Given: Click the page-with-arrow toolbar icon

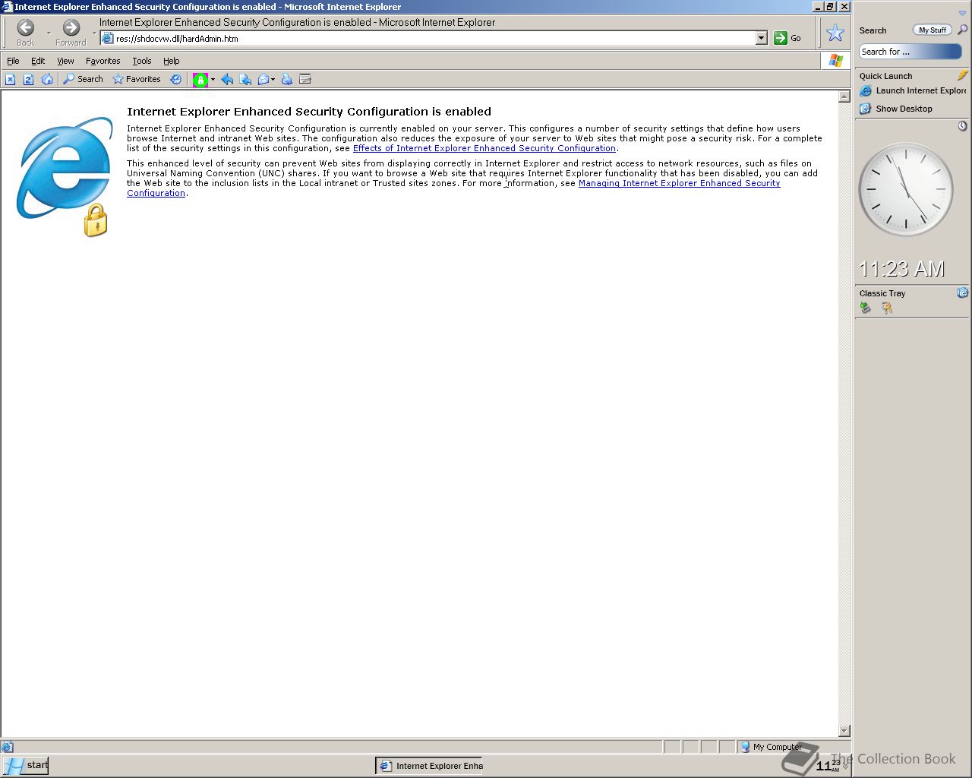Looking at the screenshot, I should [x=245, y=79].
